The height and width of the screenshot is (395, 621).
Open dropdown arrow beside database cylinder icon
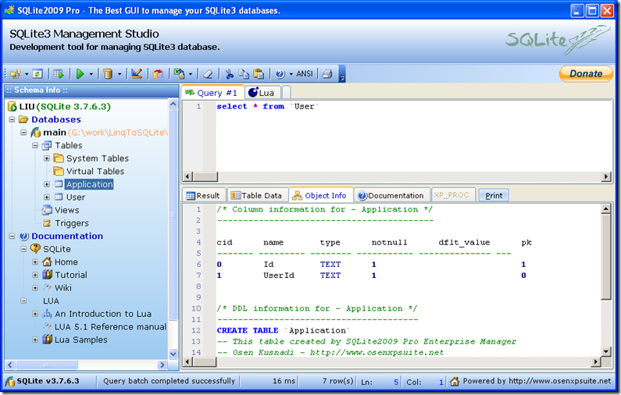pyautogui.click(x=120, y=74)
